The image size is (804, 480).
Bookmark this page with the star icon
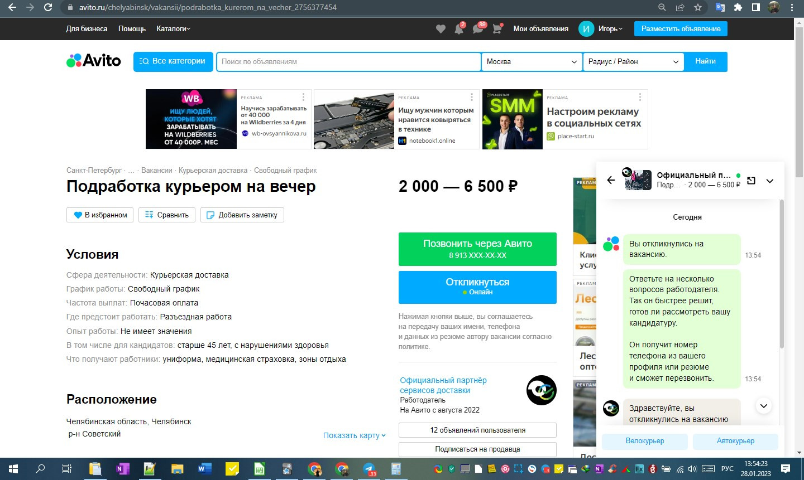point(697,8)
